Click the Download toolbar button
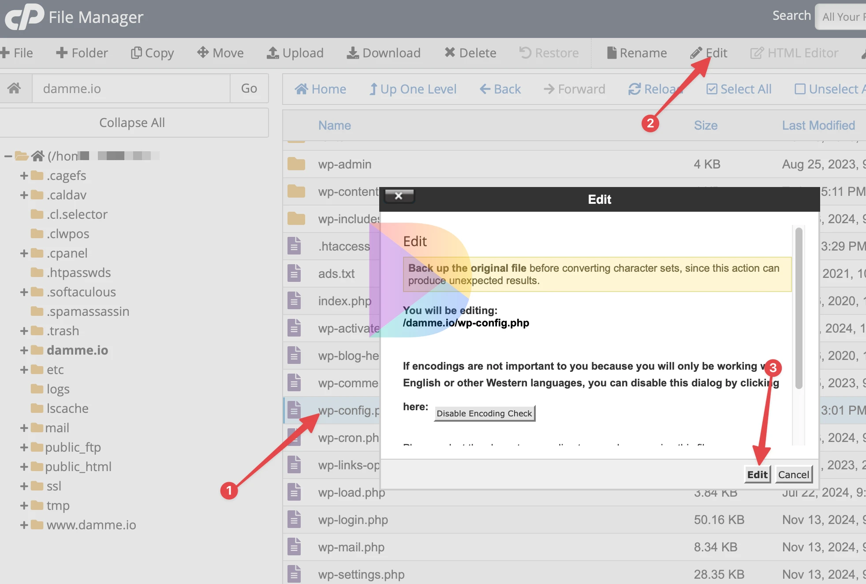The height and width of the screenshot is (584, 866). (383, 53)
